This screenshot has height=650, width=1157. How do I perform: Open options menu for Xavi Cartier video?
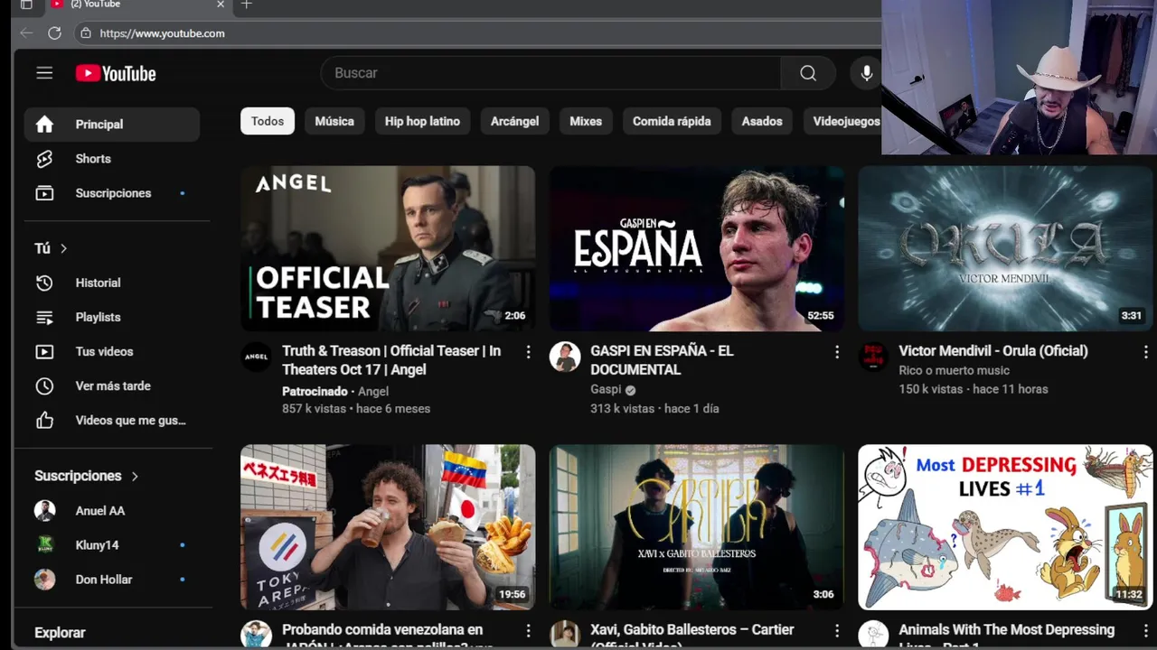(837, 630)
